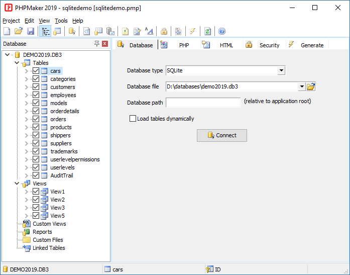Enable Load tables dynamically
This screenshot has width=350, height=275.
click(x=133, y=119)
